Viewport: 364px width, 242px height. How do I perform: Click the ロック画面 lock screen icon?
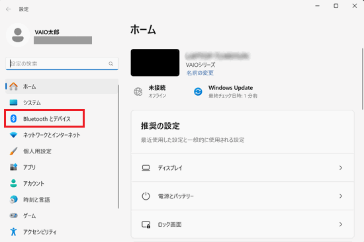[x=146, y=225]
